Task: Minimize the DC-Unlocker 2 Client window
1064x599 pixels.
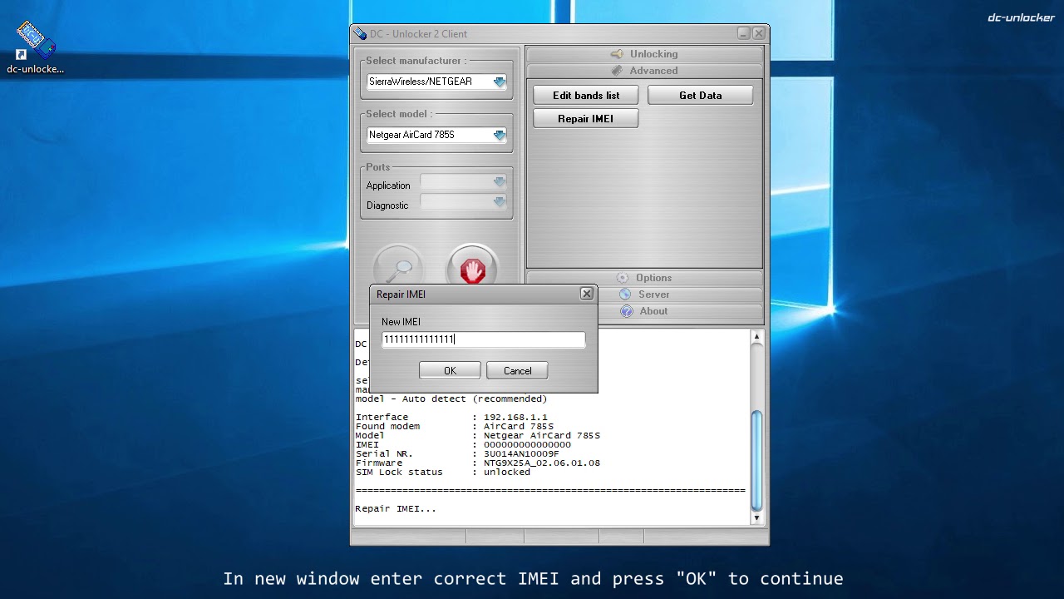Action: coord(744,33)
